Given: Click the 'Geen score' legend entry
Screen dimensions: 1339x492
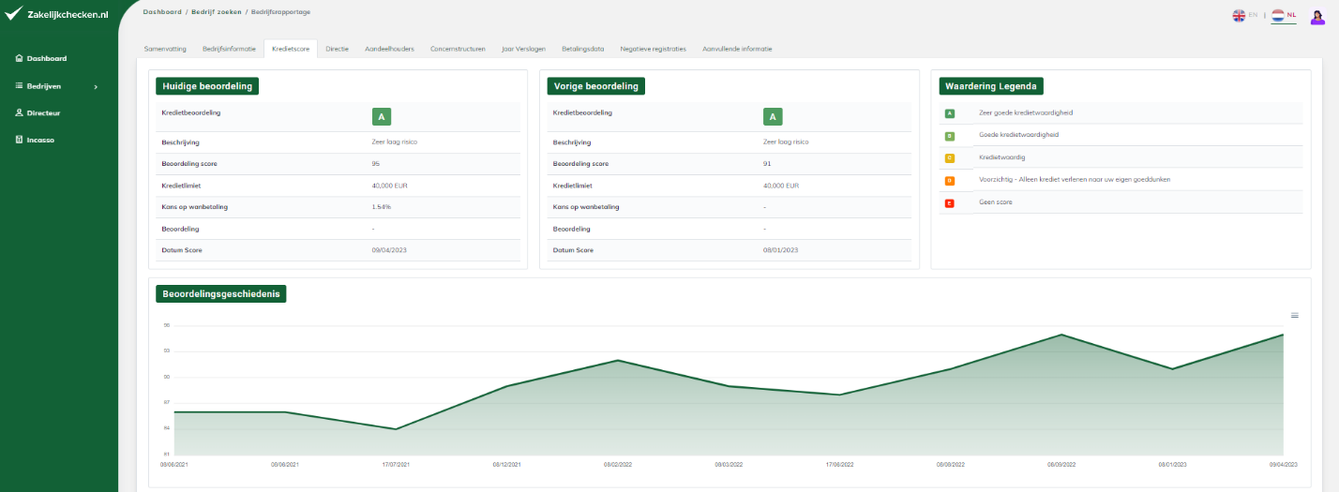Looking at the screenshot, I should [x=995, y=202].
